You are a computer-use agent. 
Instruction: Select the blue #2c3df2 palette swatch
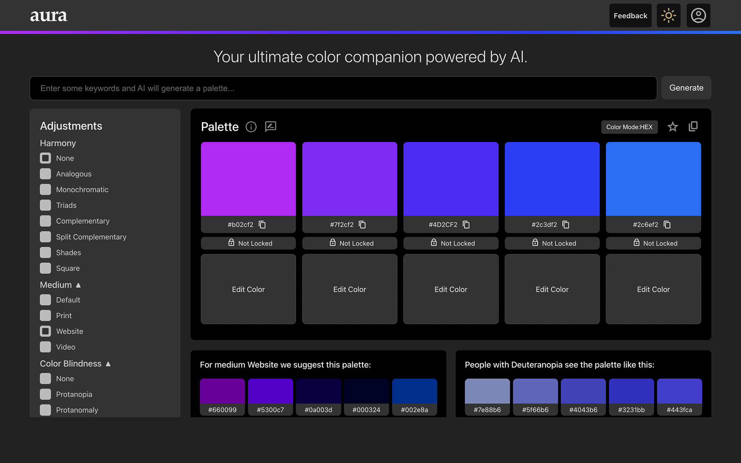coord(552,179)
